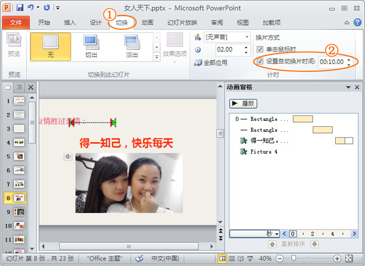This screenshot has width=365, height=266.
Task: Click the spell check icon in status bar
Action: (x=139, y=258)
